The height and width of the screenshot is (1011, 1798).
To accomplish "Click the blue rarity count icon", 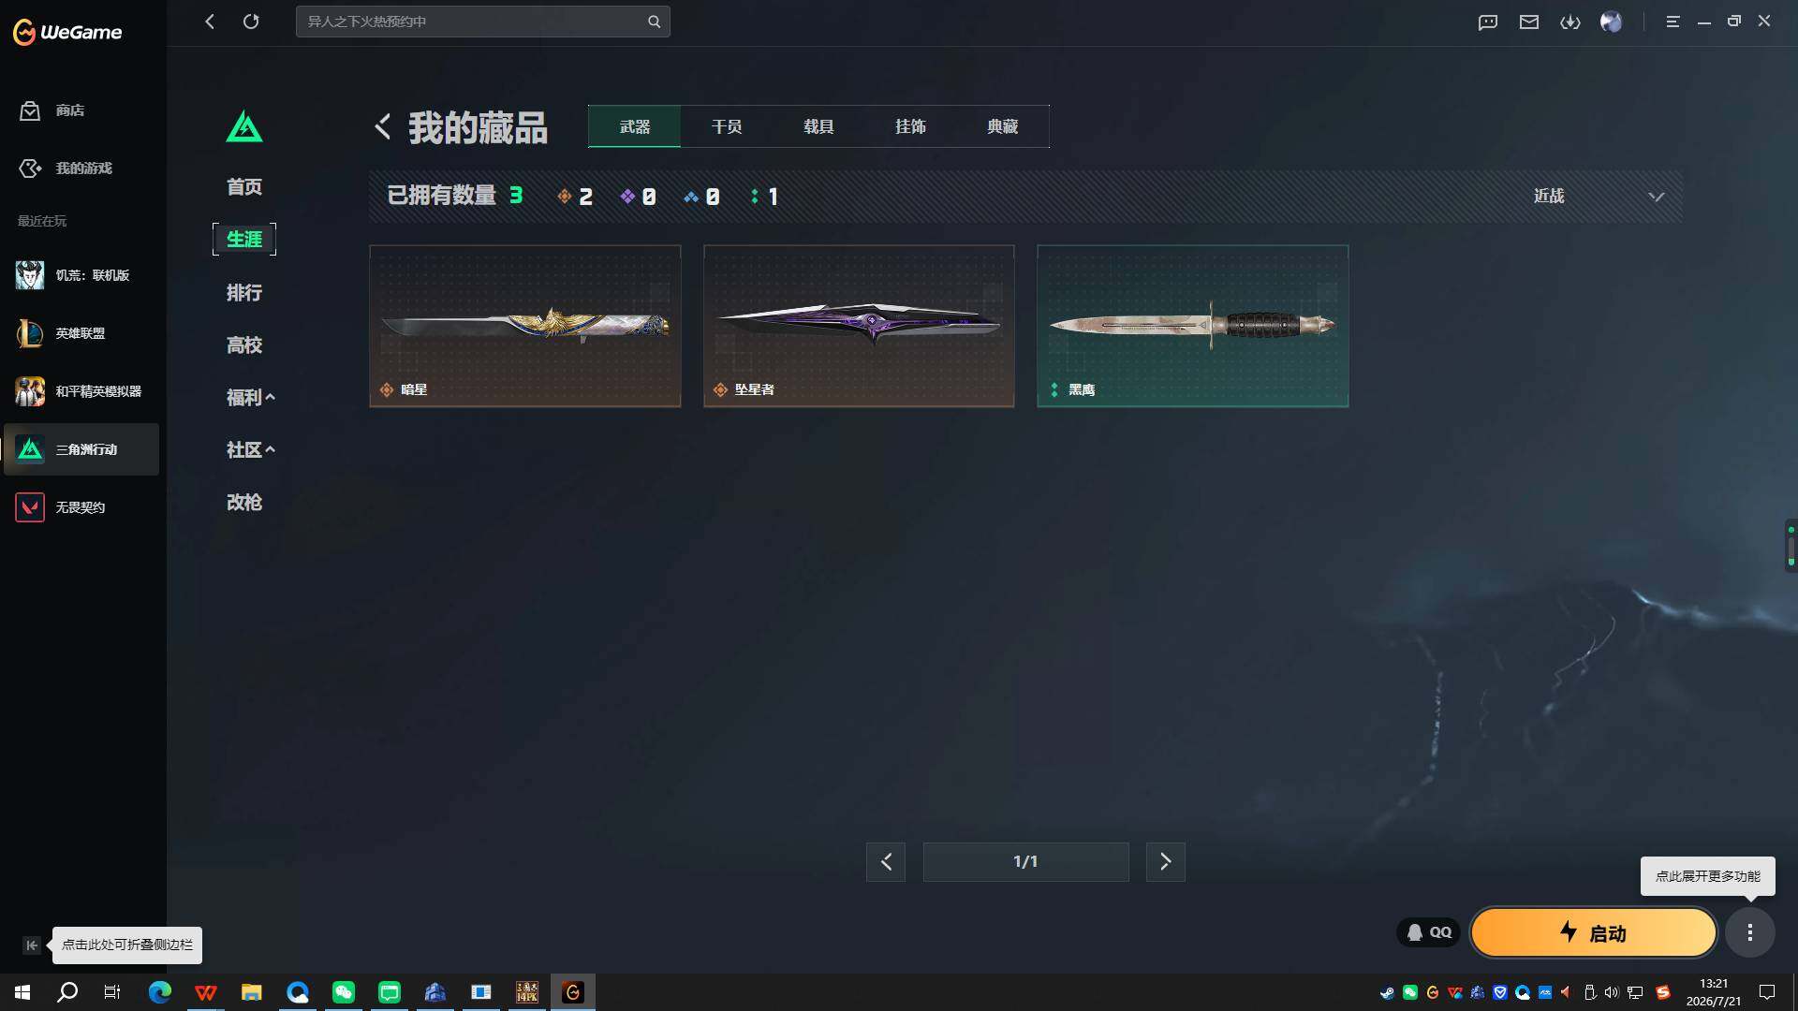I will (691, 197).
